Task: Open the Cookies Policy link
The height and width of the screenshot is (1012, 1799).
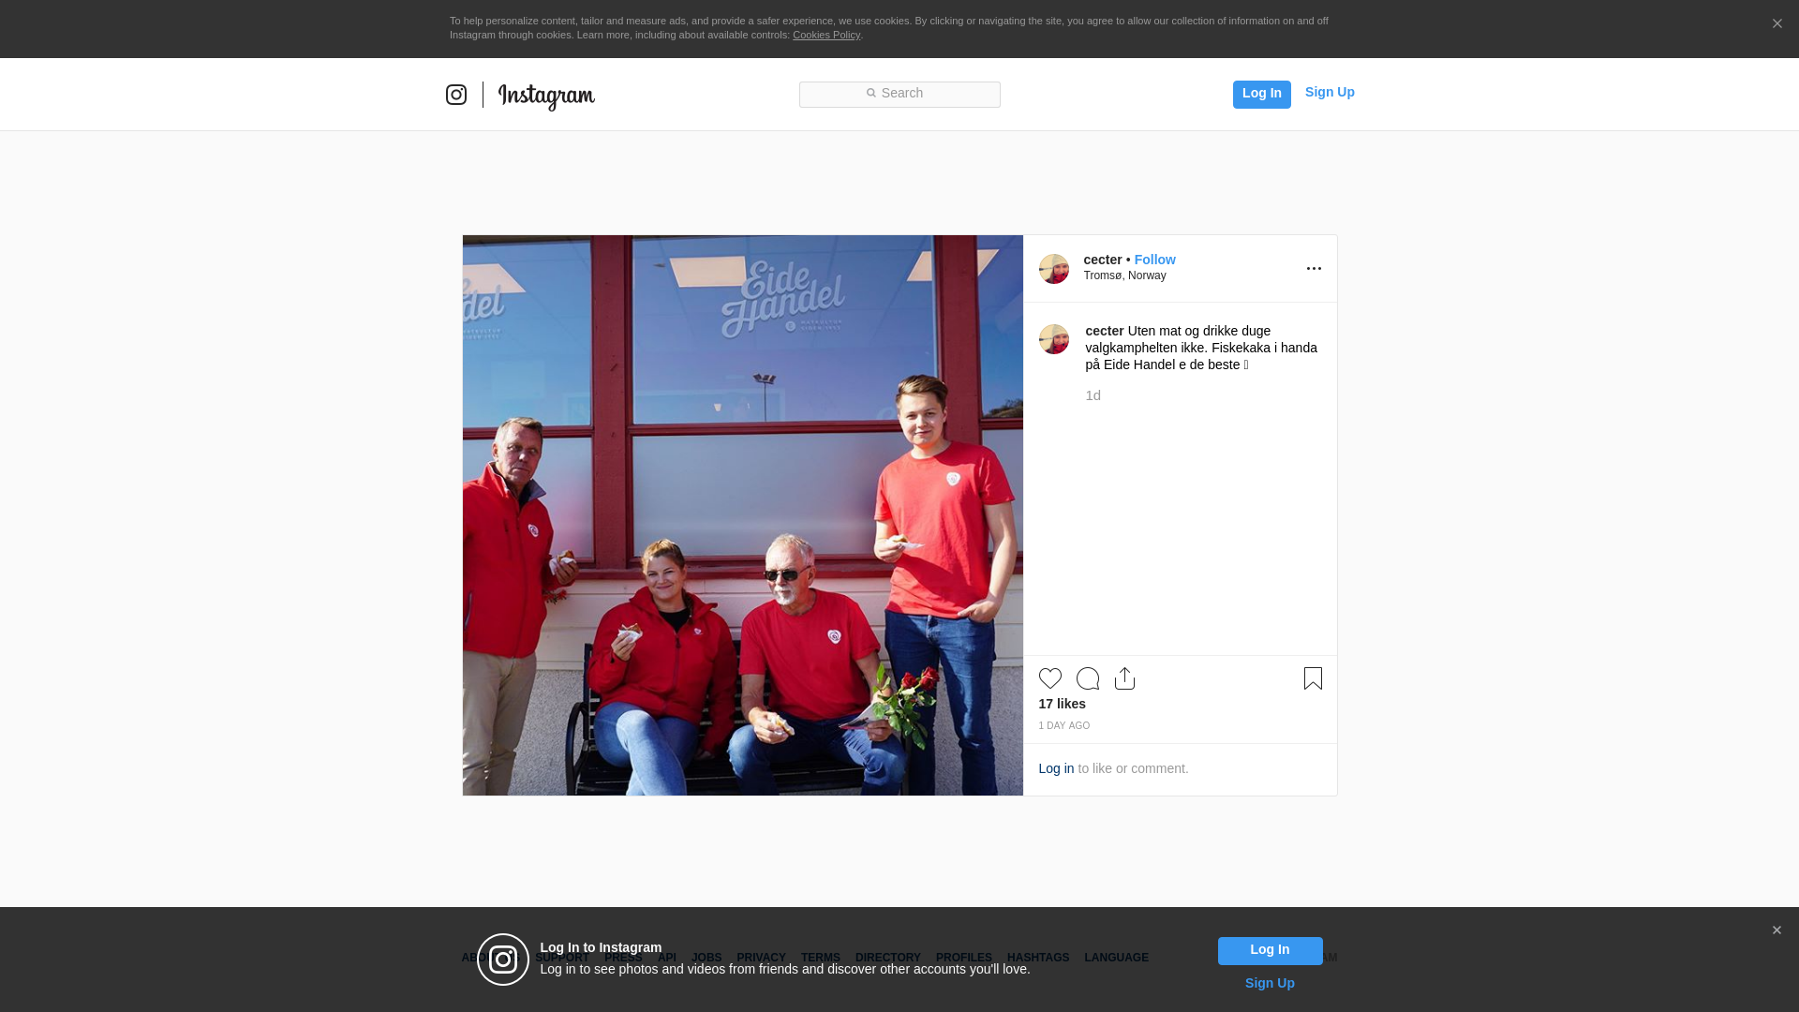Action: 826,35
